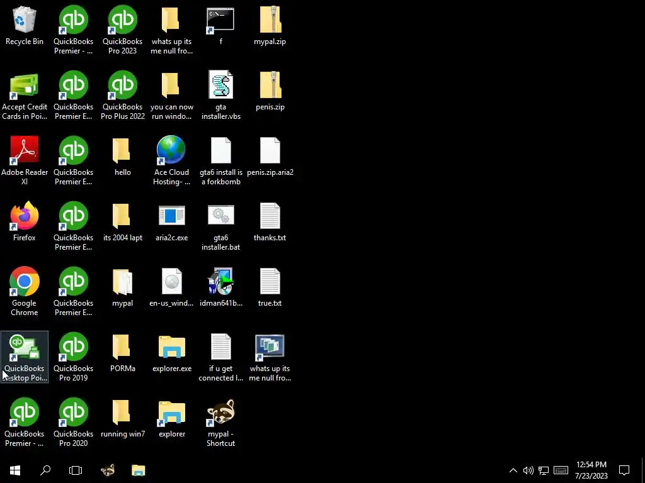Open the Mypal raccoon icon pinned to taskbar
The image size is (645, 483).
coord(108,470)
